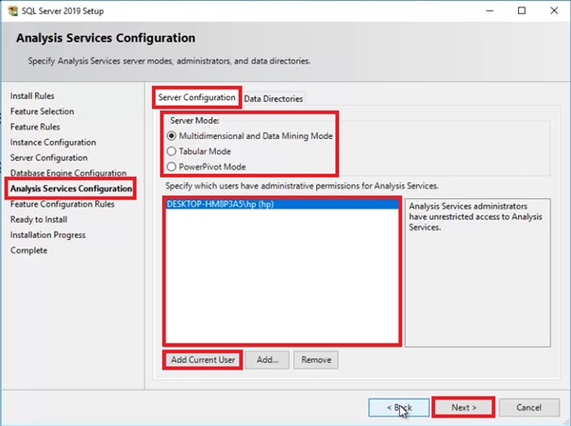Viewport: 571px width, 426px height.
Task: Minimize the SQL Server 2019 Setup window
Action: click(x=490, y=11)
